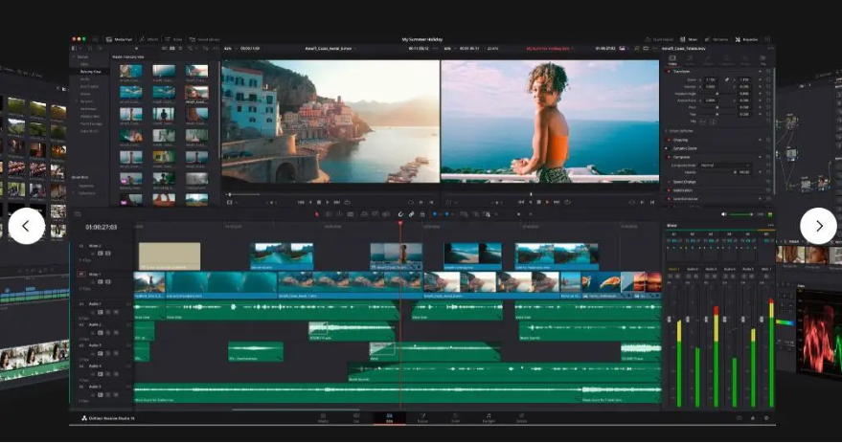
Task: Show the Mixer panel
Action: (x=691, y=39)
